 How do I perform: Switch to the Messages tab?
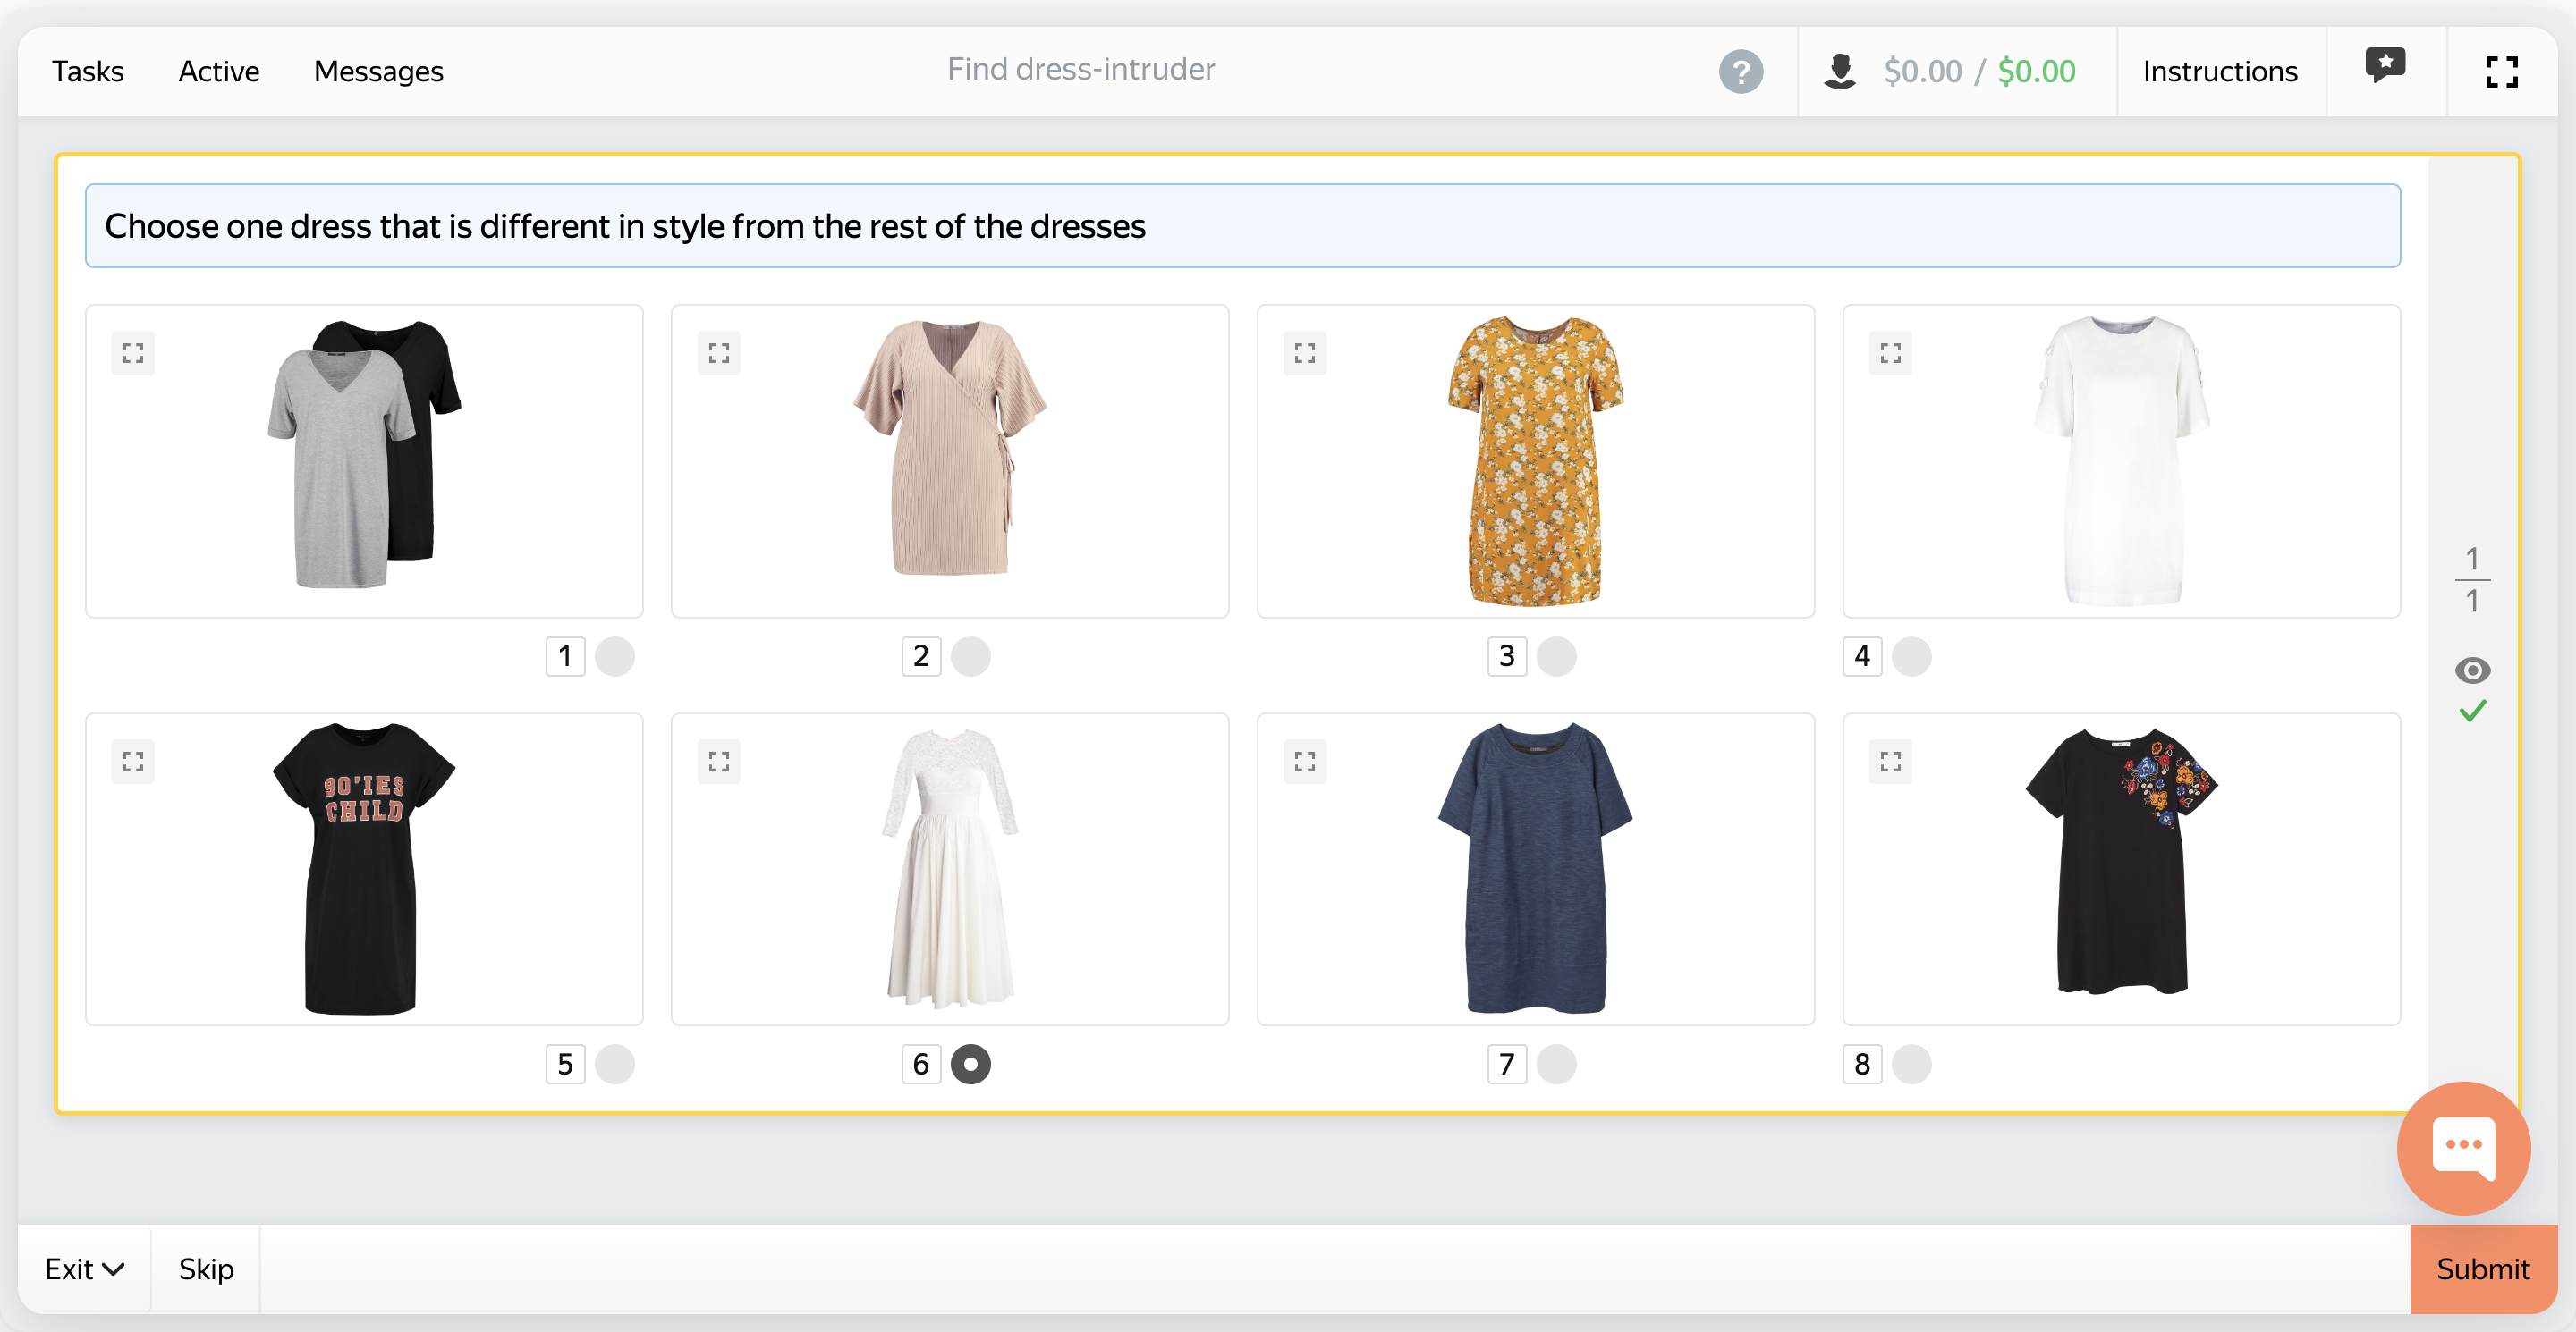point(378,72)
